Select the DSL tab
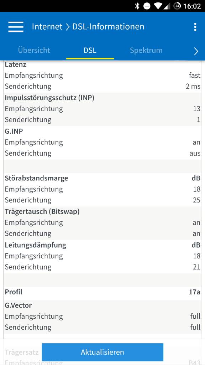Screen dimensions: 205x365 pos(90,50)
